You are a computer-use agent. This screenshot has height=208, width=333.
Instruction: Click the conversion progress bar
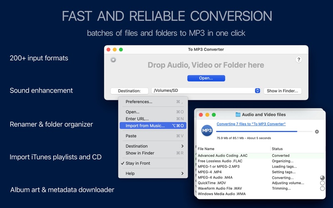(x=264, y=131)
